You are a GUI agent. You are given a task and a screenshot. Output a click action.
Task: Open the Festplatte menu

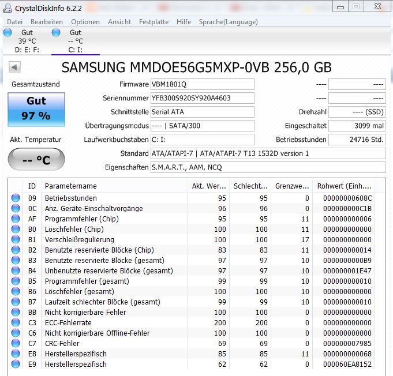[154, 22]
